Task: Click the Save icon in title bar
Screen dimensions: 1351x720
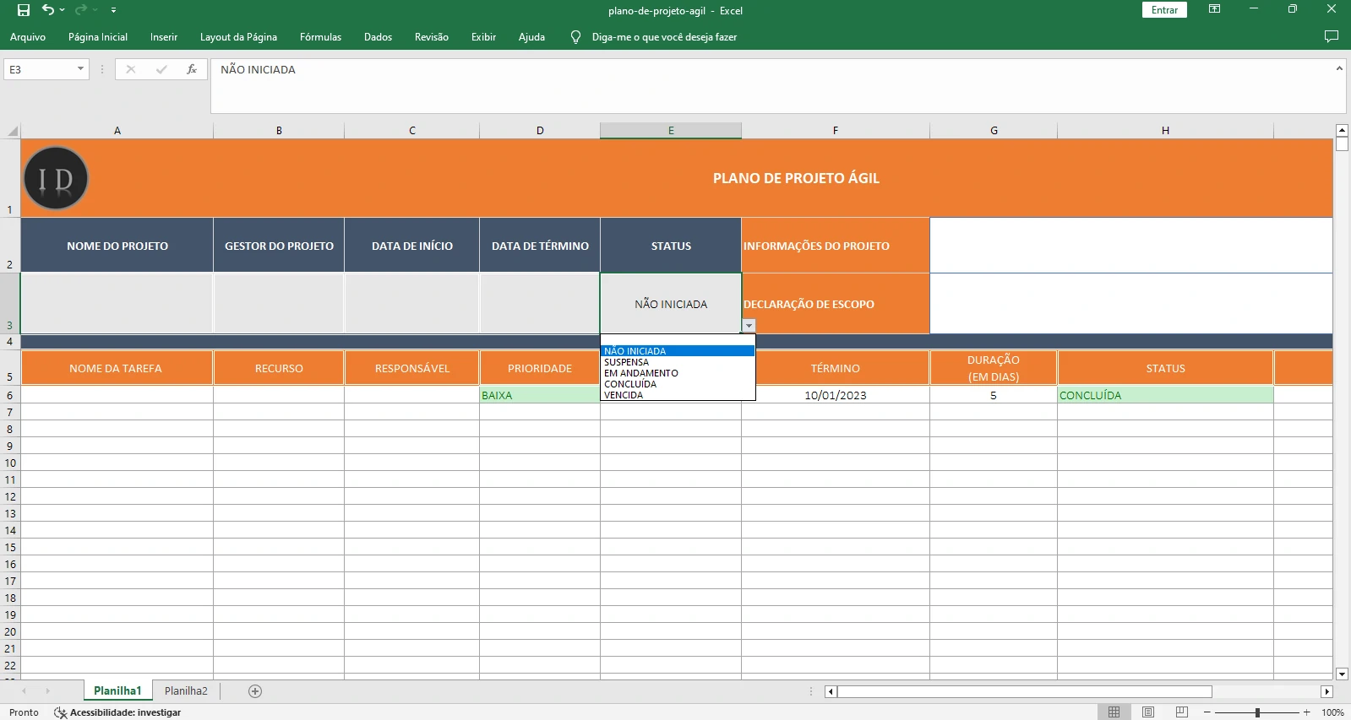Action: (24, 10)
